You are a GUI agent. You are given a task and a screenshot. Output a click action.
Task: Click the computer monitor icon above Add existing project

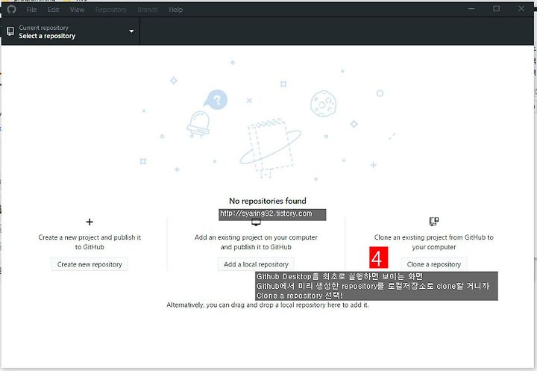pyautogui.click(x=256, y=223)
